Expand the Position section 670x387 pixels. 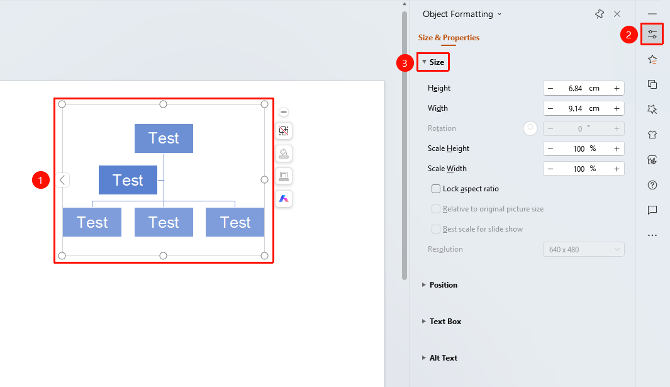(440, 285)
